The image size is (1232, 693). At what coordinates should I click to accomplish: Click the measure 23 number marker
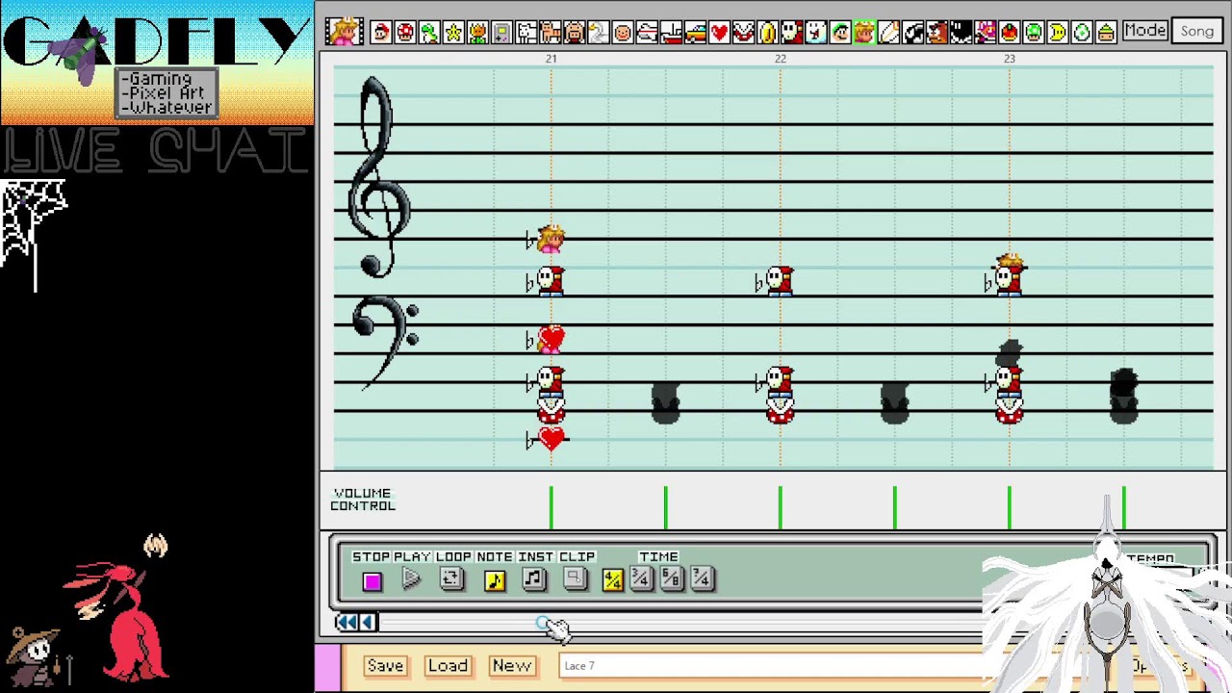coord(1010,59)
